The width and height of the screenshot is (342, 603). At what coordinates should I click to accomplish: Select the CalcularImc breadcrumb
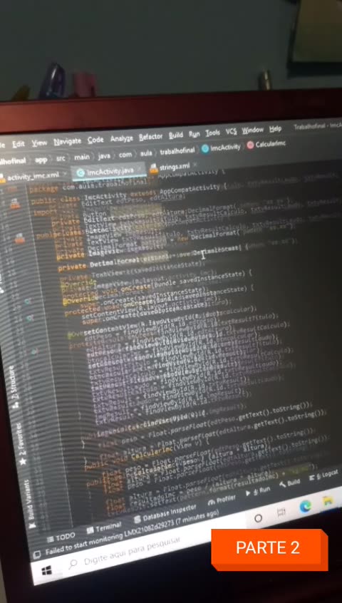[x=266, y=145]
